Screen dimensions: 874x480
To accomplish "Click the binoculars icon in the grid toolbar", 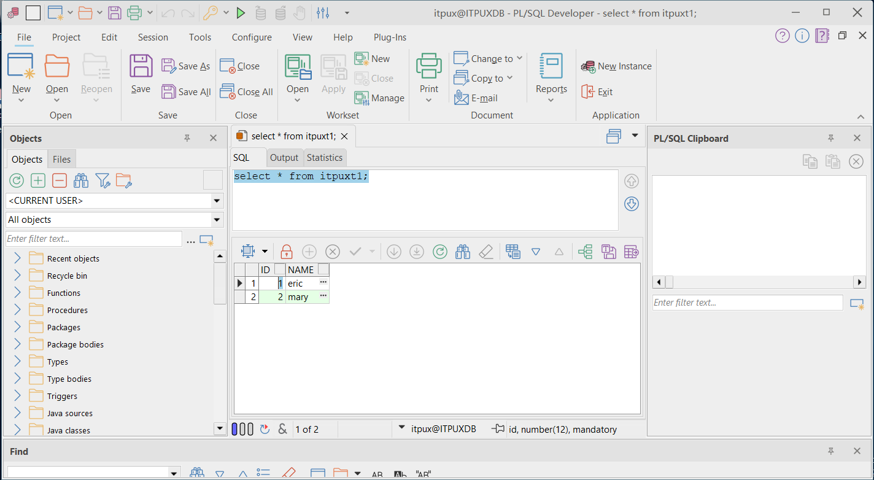I will tap(463, 251).
